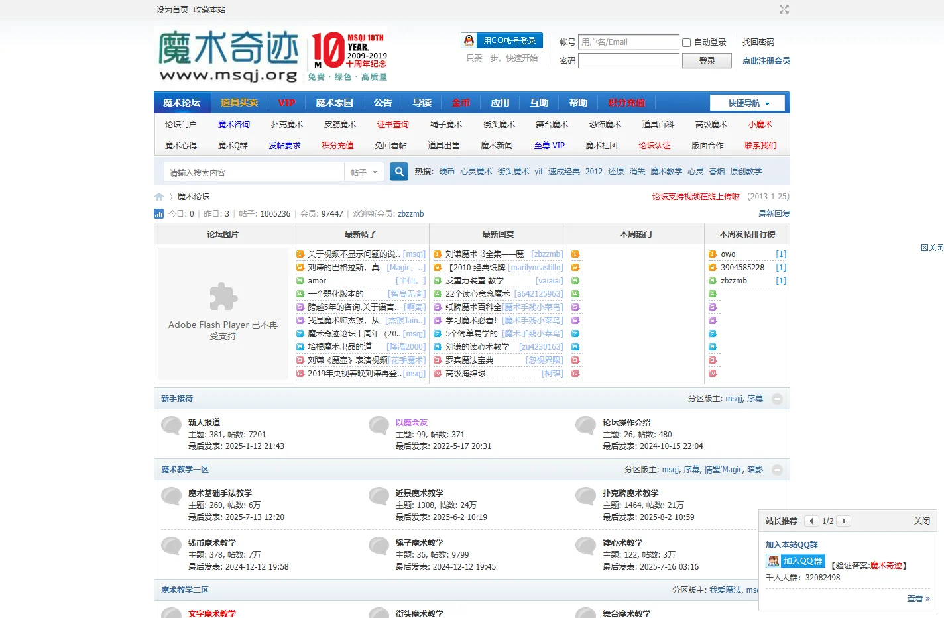Click the 收藏本站 link

click(209, 10)
